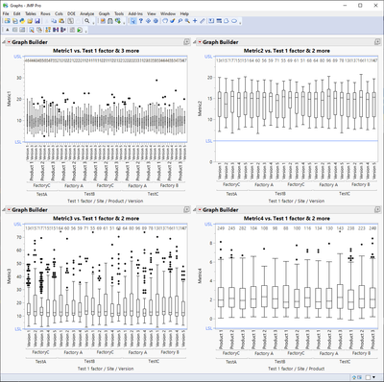Open the File menu
Screen dimensions: 384x382
click(x=6, y=13)
